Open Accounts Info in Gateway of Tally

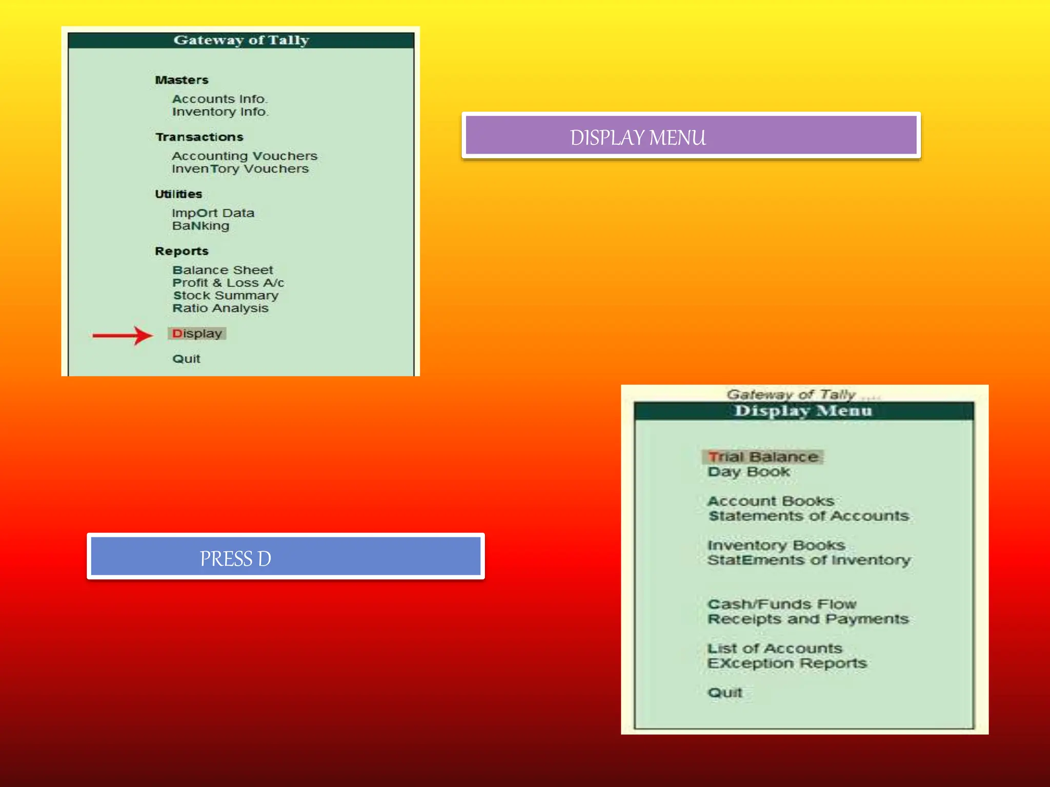click(220, 99)
